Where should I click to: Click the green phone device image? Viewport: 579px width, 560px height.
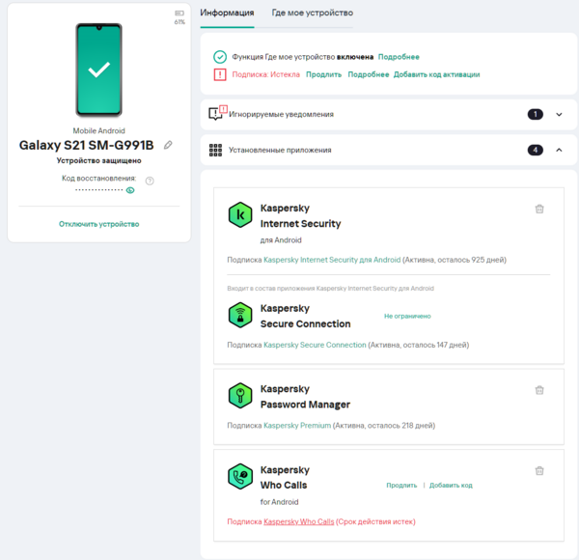pos(99,70)
